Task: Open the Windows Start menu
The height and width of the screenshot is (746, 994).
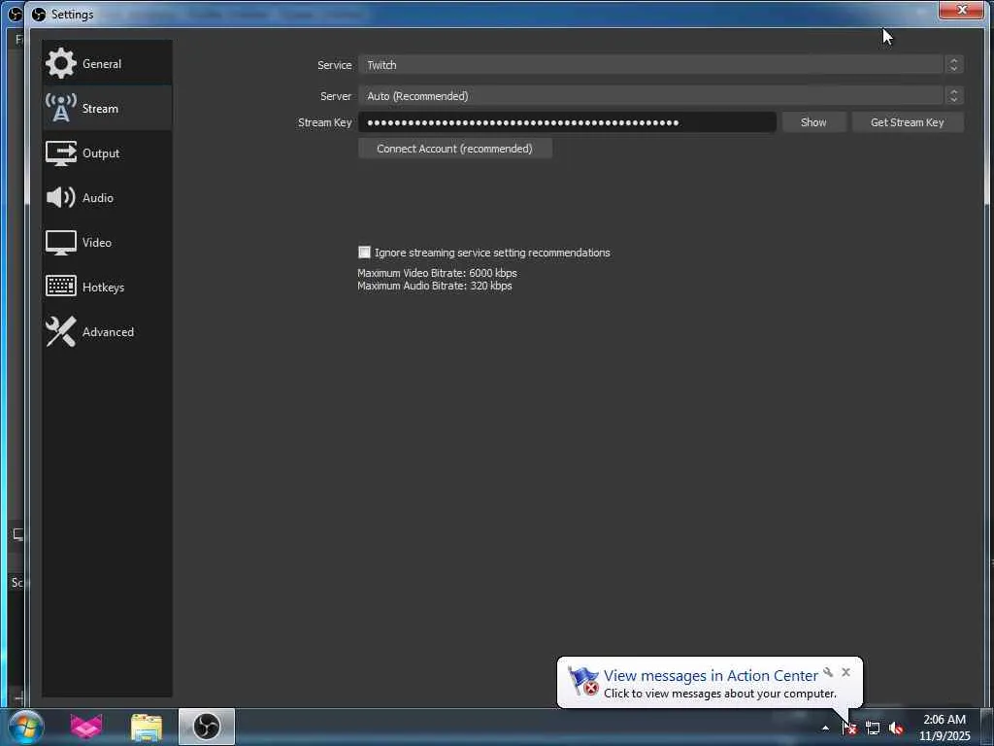Action: tap(26, 727)
